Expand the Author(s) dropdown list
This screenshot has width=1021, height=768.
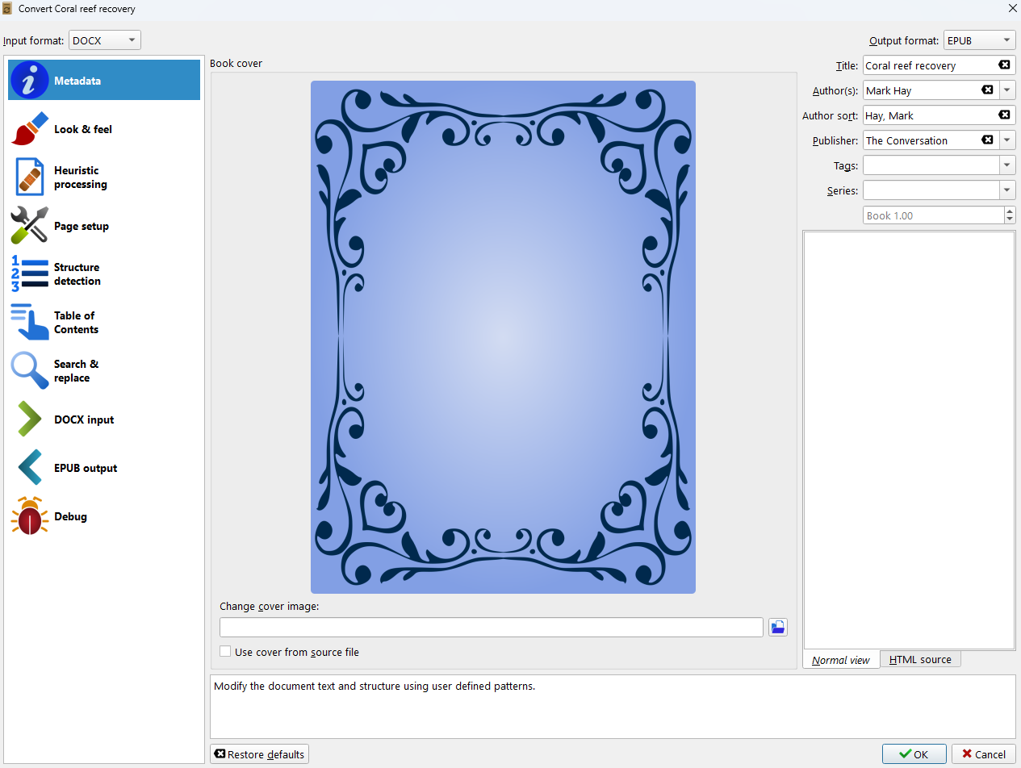(1007, 90)
